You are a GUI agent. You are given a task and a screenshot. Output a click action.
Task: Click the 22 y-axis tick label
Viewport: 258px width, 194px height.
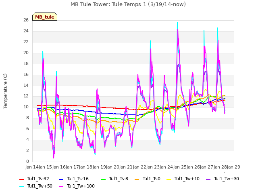tap(26, 42)
